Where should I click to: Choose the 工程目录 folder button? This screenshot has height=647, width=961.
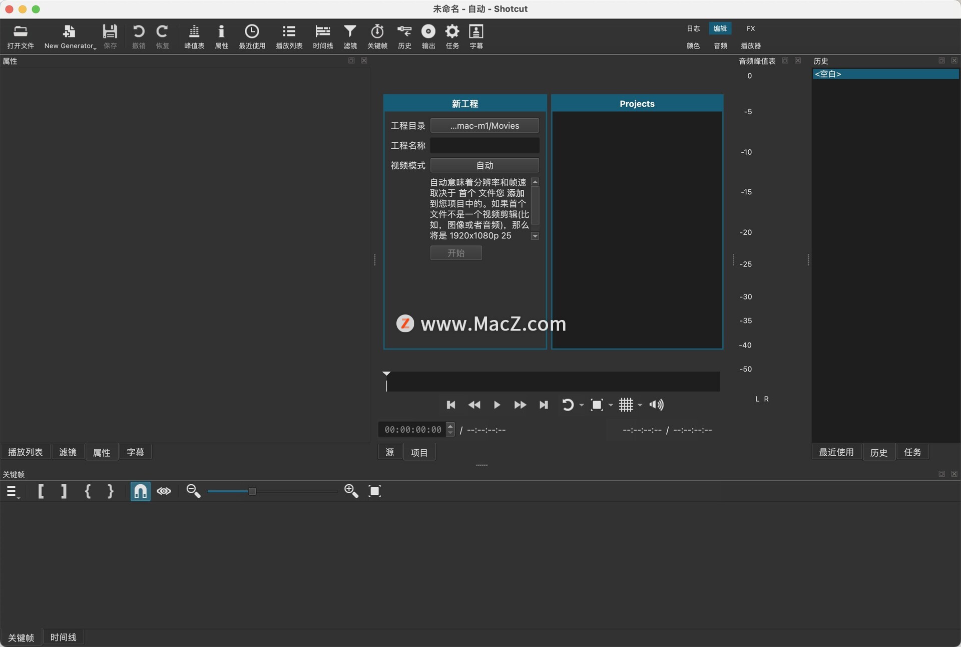[x=485, y=126]
